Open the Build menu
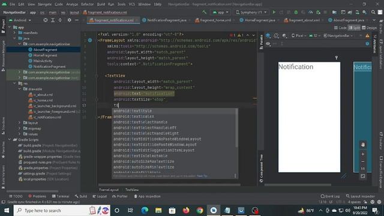 101,4
